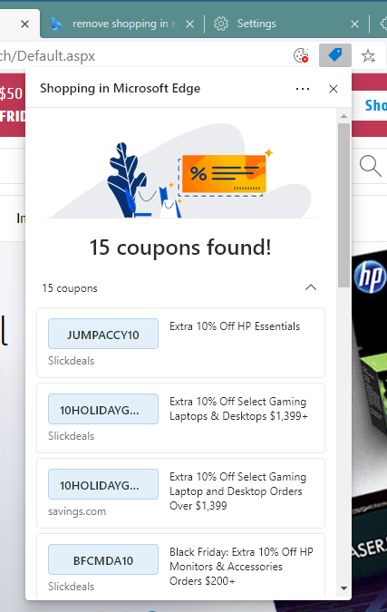Add page to favorites with star icon
Screen dimensions: 387x612
368,56
